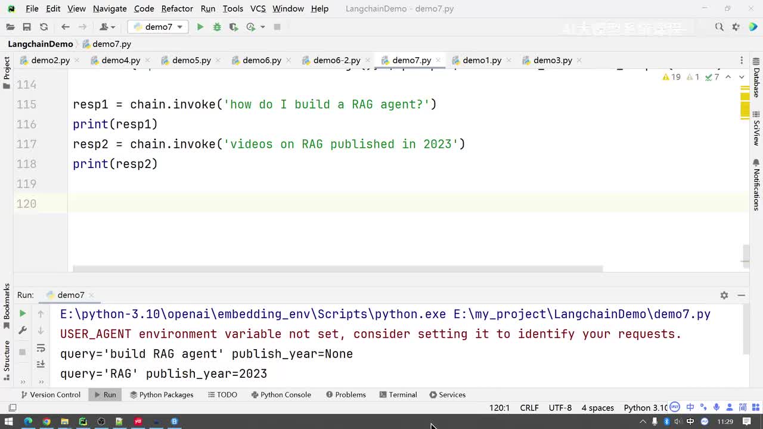Expand more Run panel actions chevron under the stop icon
The height and width of the screenshot is (429, 763).
[23, 381]
